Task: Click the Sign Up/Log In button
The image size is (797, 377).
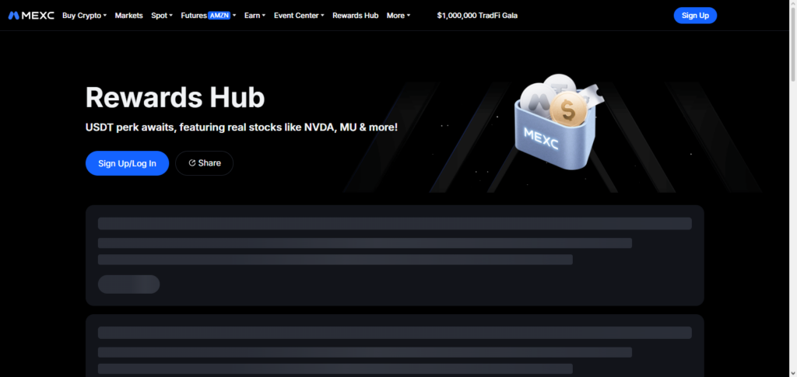Action: pyautogui.click(x=127, y=163)
